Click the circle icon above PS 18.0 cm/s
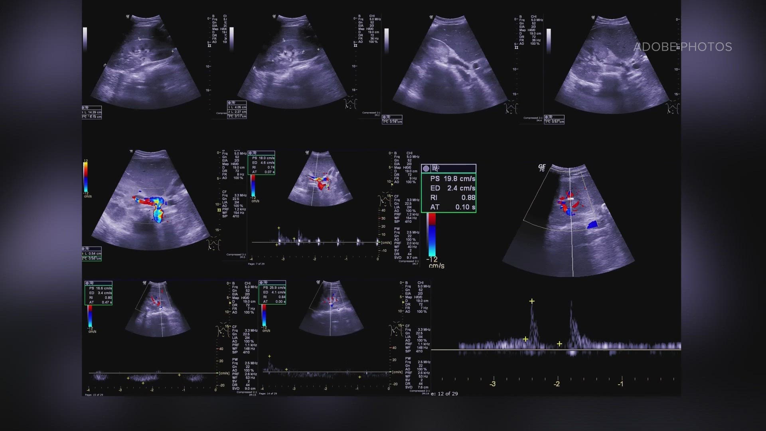Viewport: 766px width, 431px height. 251,153
